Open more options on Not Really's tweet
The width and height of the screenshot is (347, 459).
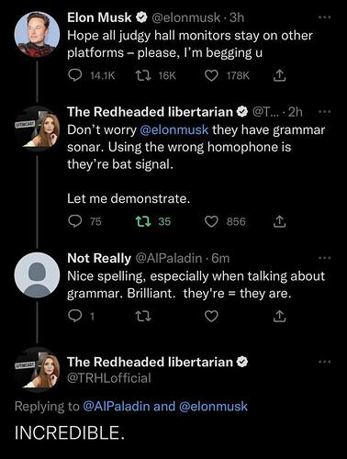click(x=325, y=258)
